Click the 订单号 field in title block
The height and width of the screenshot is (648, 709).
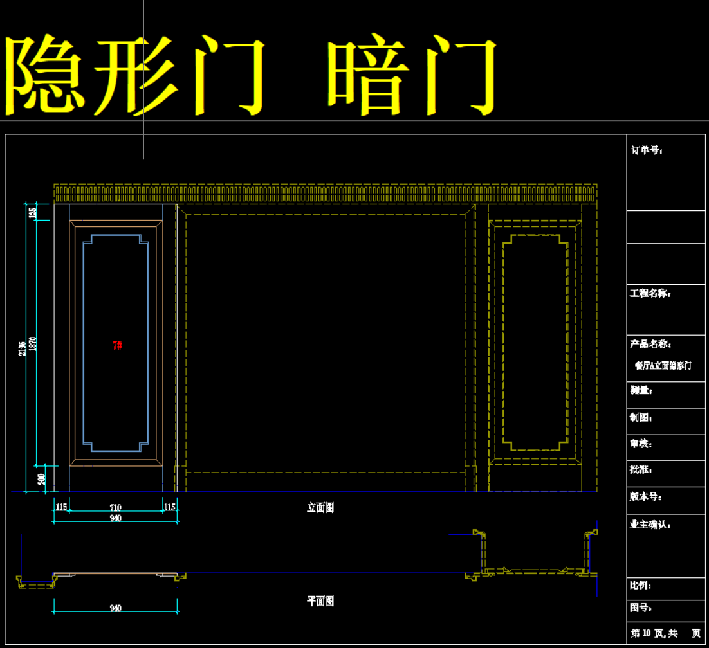(647, 150)
